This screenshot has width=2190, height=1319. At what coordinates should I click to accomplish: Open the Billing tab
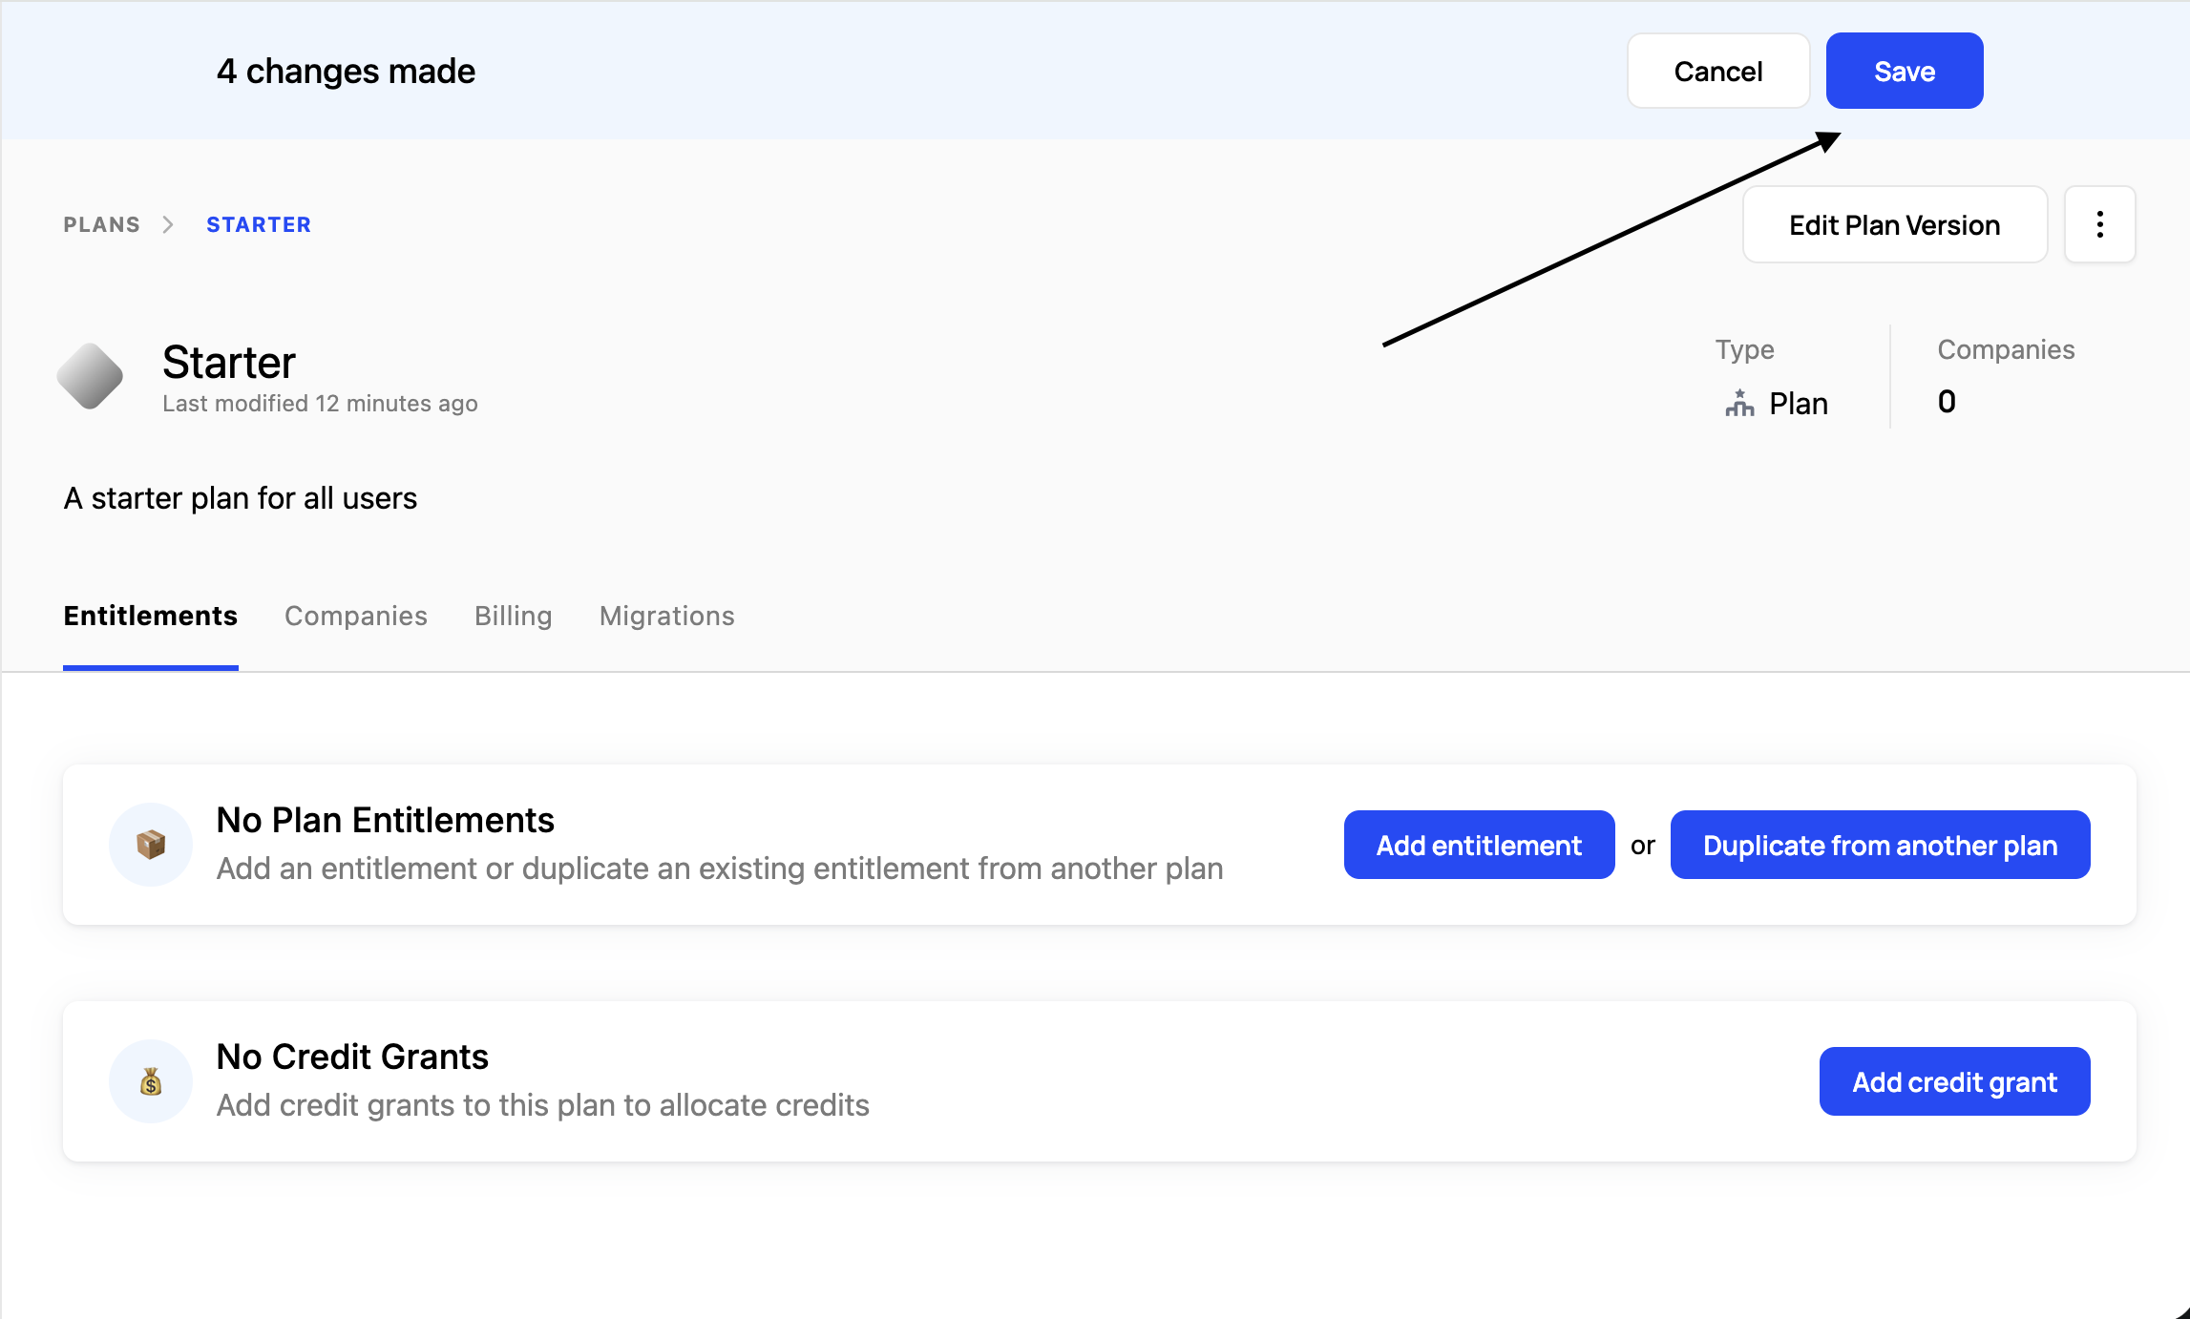[x=513, y=616]
